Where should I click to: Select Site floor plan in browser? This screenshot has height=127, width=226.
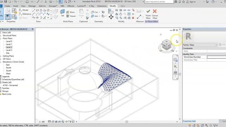pyautogui.click(x=8, y=53)
